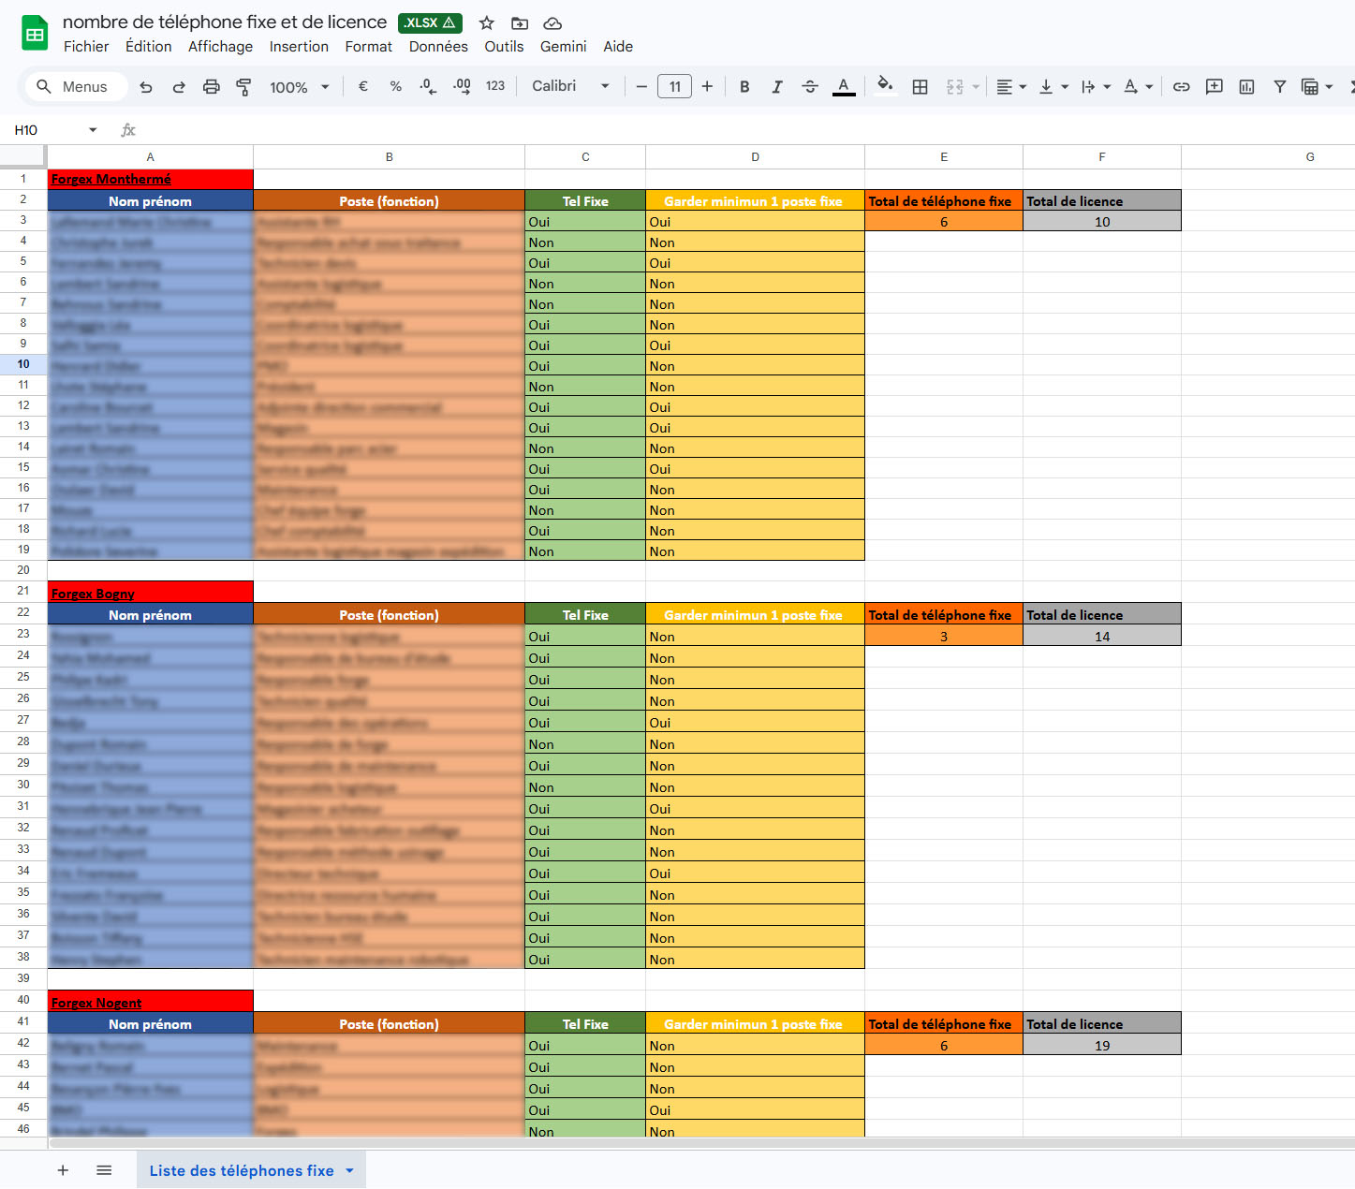
Task: Open the Gemini menu
Action: point(564,47)
